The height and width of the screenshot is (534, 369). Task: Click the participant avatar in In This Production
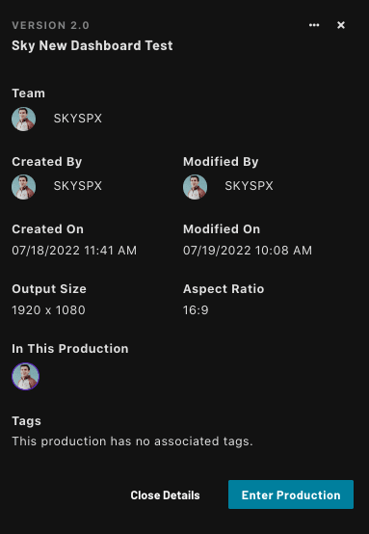point(25,376)
